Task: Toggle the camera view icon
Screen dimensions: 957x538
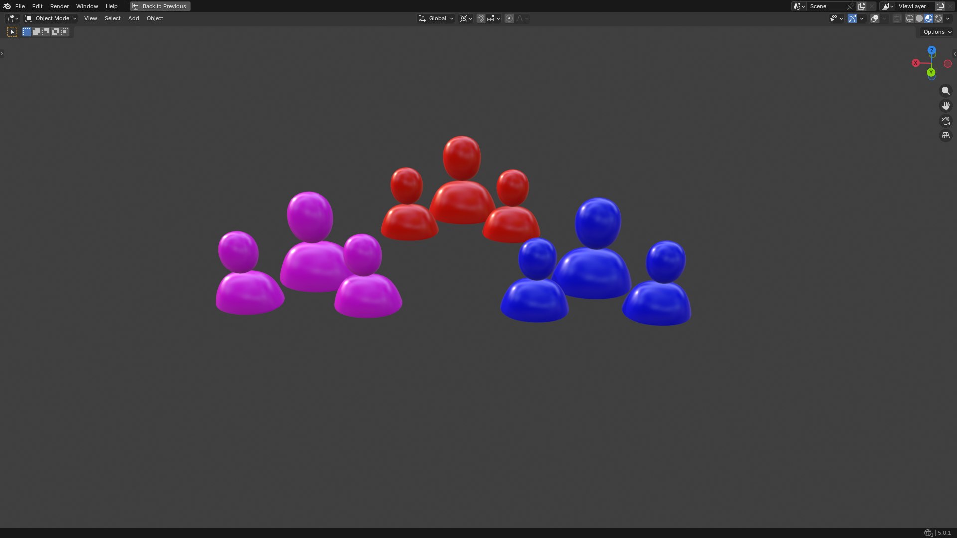Action: point(946,121)
